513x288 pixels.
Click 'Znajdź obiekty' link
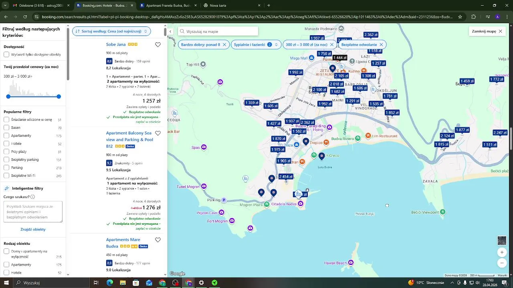coord(33,230)
